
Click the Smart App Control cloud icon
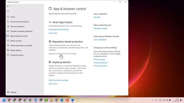[x=50, y=22]
